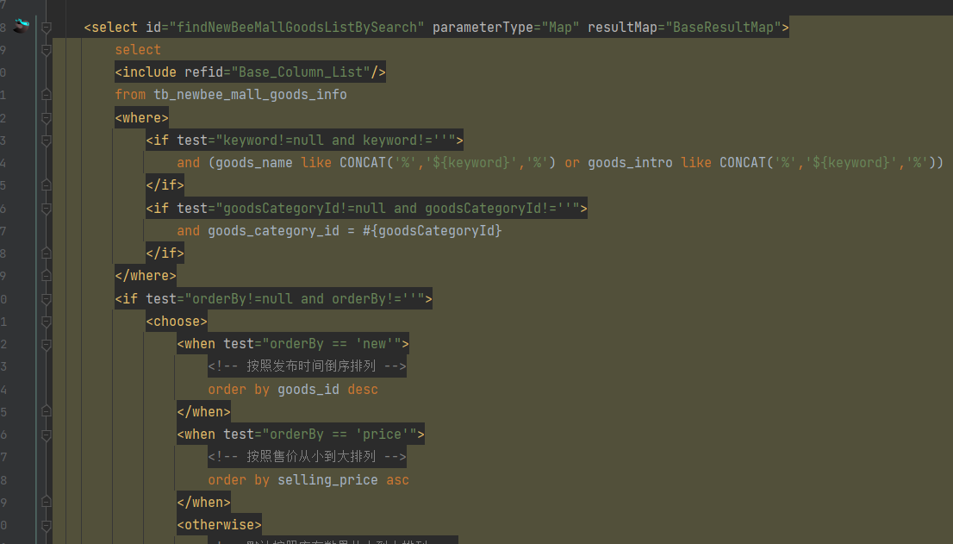The height and width of the screenshot is (544, 953).
Task: Collapse the opening where tag
Action: [x=47, y=118]
